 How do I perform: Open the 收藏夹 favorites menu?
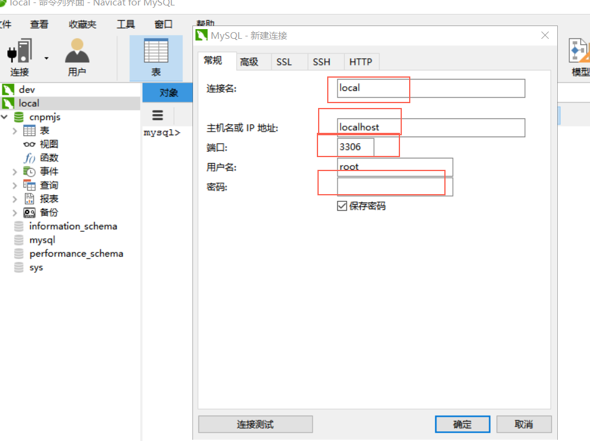83,24
